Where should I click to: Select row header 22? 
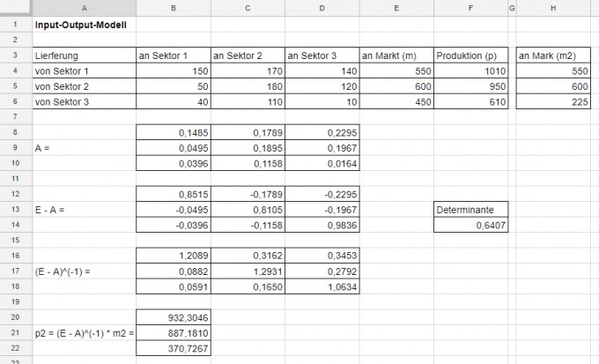(16, 348)
